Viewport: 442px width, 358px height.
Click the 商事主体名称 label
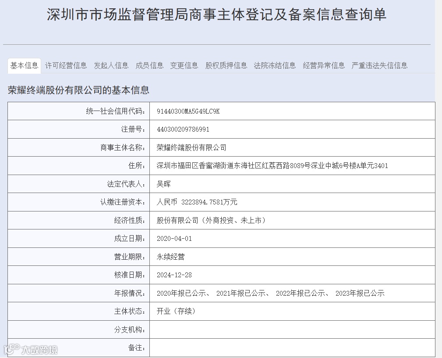coord(123,148)
